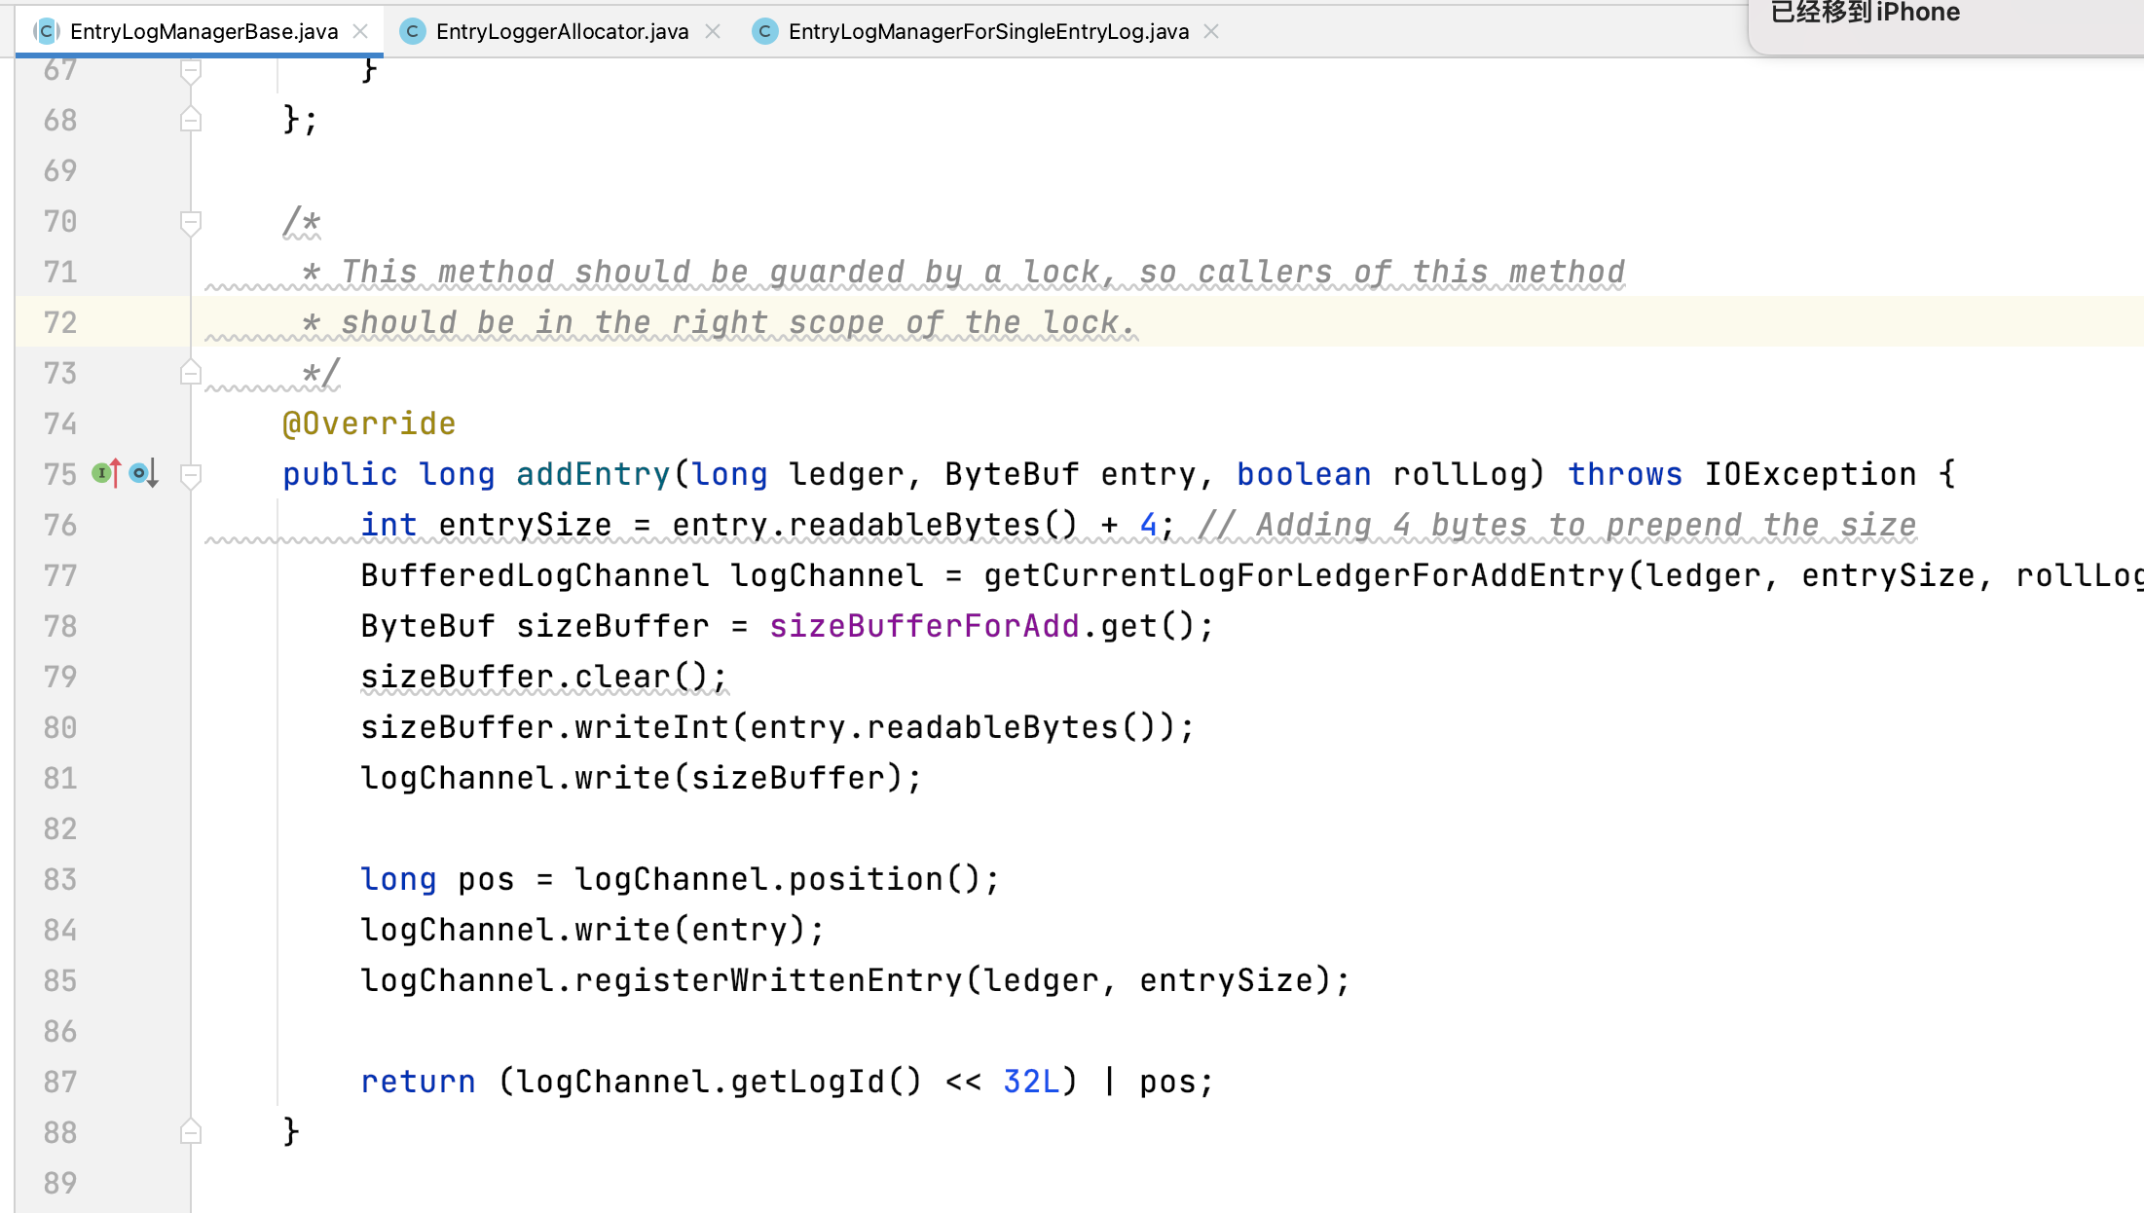Click the IOException type on line 75
This screenshot has height=1213, width=2144.
(x=1810, y=474)
